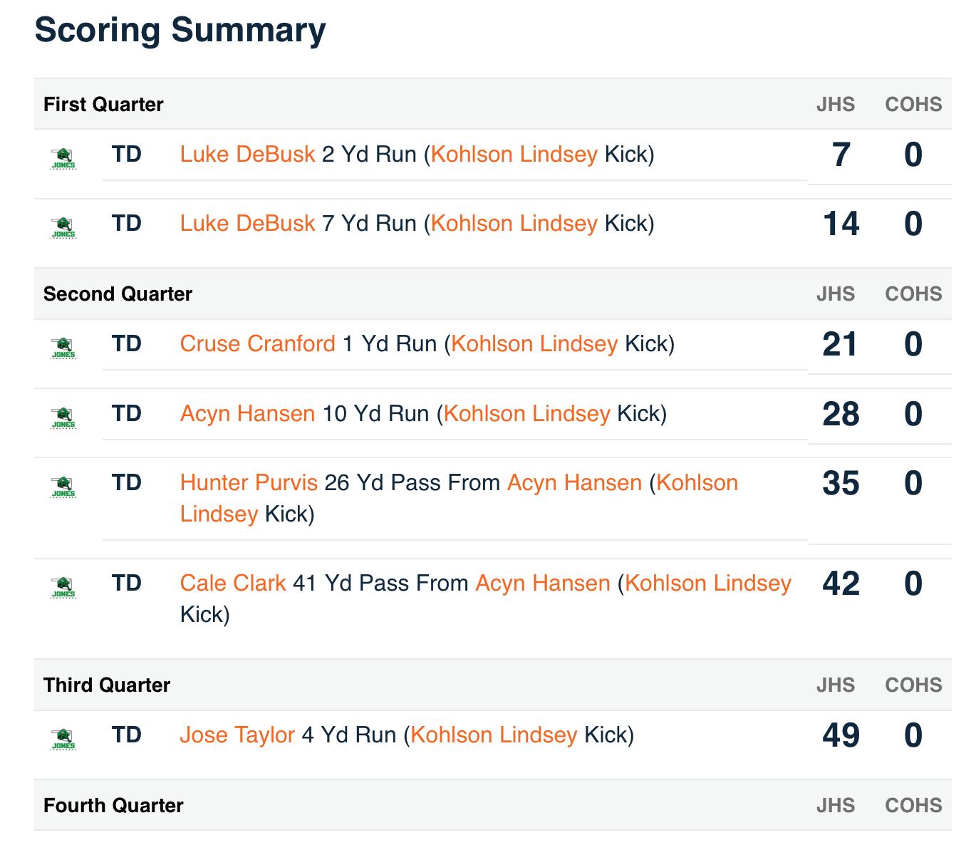Click Acyn Hansen link in 10 Yd Run row
This screenshot has width=976, height=845.
pos(247,413)
